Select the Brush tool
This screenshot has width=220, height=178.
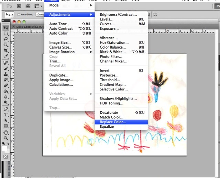[x=6, y=68]
